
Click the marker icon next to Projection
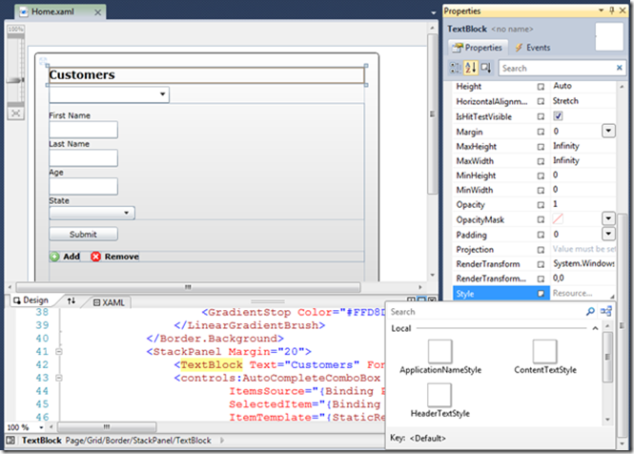pos(541,250)
